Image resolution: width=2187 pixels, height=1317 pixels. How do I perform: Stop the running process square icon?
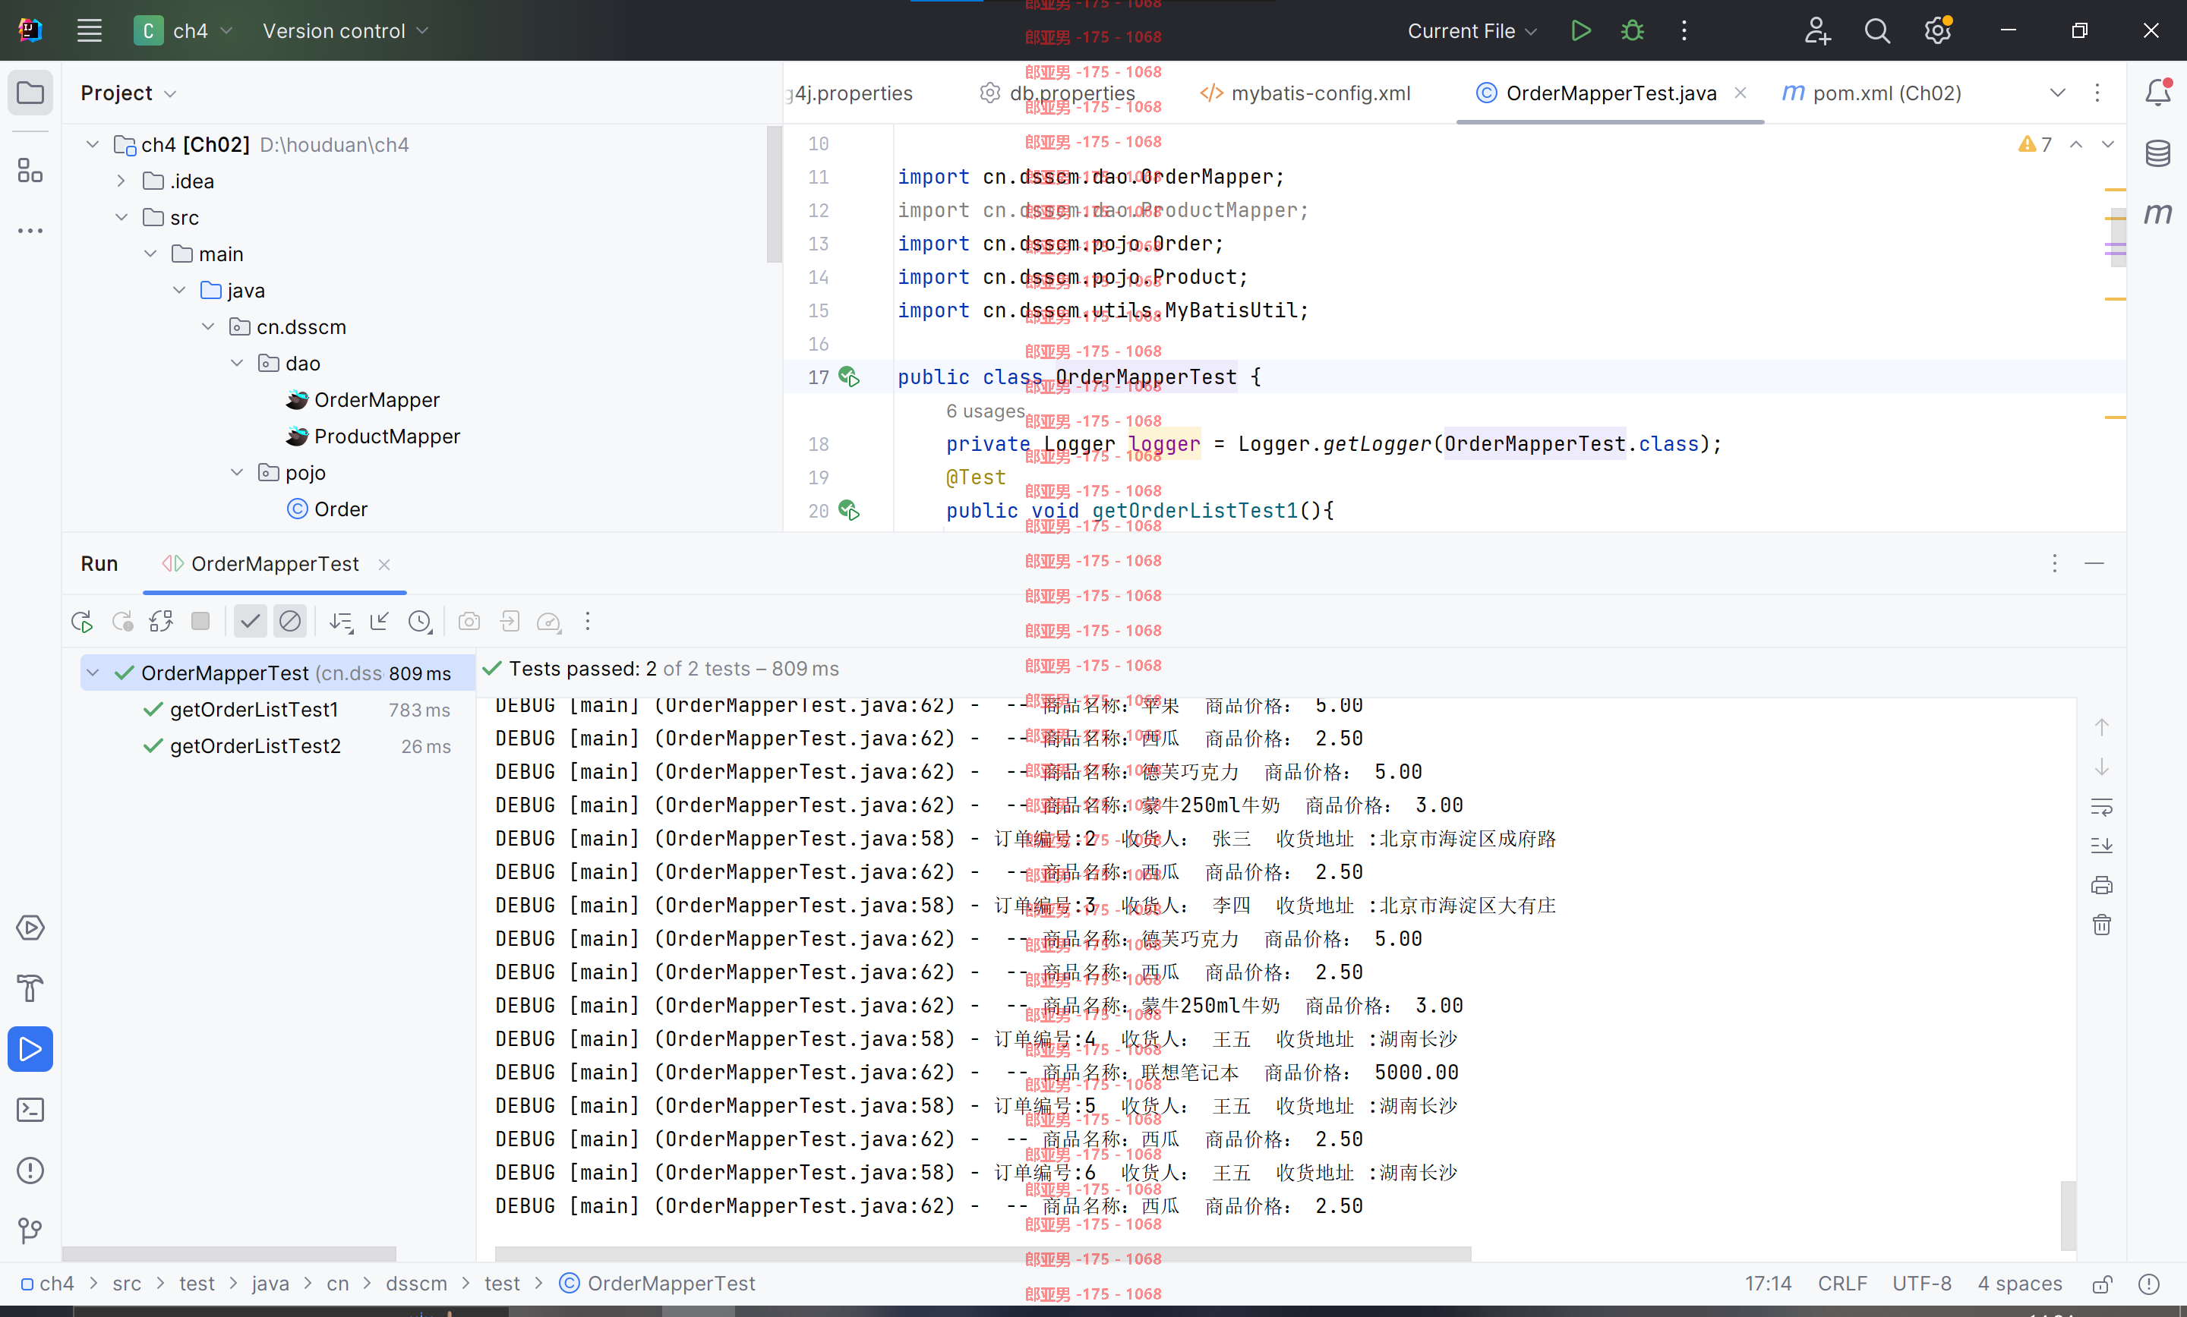200,622
